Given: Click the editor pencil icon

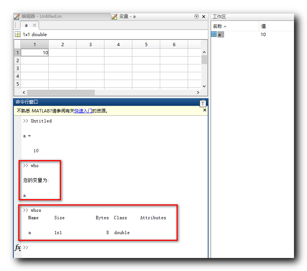Looking at the screenshot, I should [17, 17].
